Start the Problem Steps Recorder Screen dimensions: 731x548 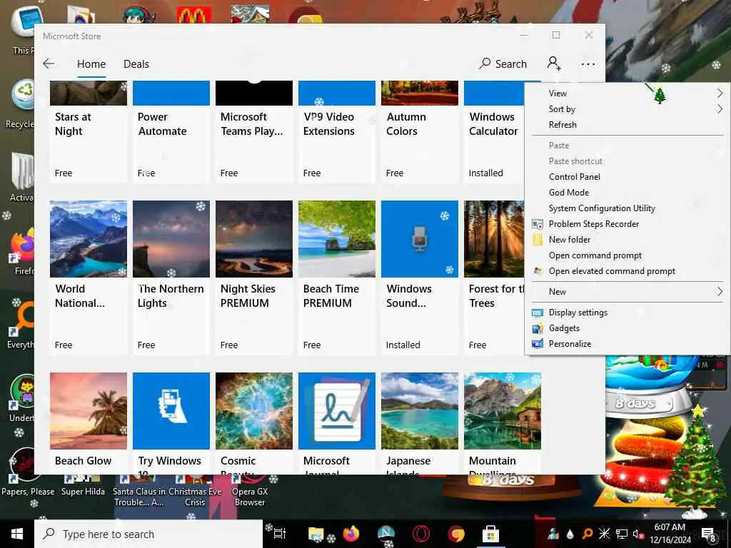point(627,224)
